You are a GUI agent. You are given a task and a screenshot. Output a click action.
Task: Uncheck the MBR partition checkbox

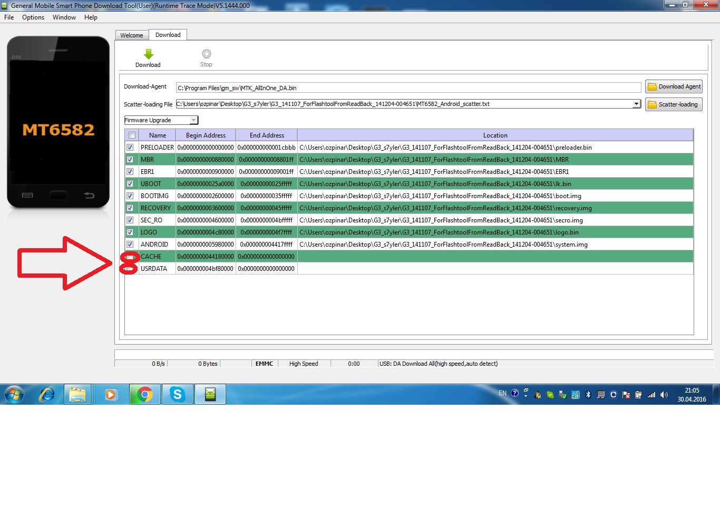click(x=130, y=160)
